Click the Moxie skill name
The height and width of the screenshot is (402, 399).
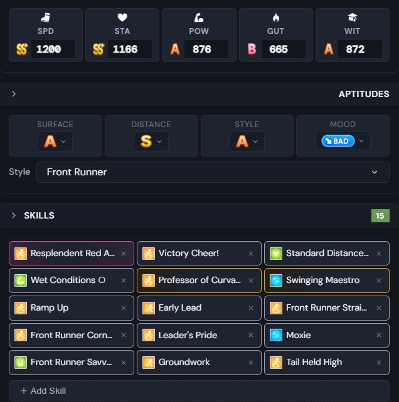tap(299, 335)
